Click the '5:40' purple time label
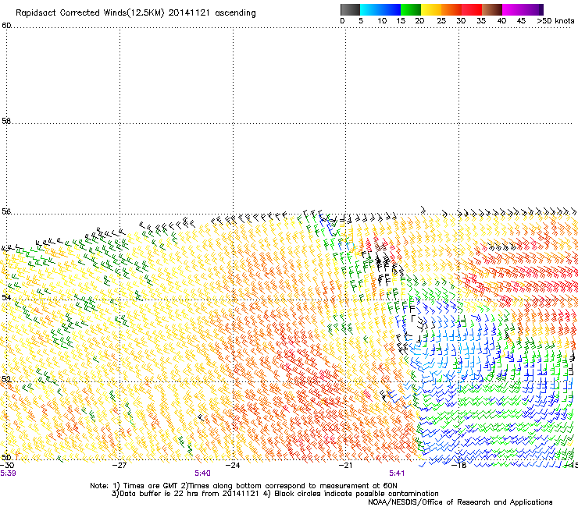Viewport: 578px width, 507px height. 203,473
